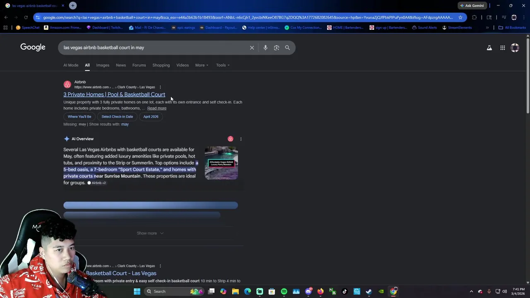The height and width of the screenshot is (298, 530).
Task: Open Search Labs flask icon
Action: (x=489, y=48)
